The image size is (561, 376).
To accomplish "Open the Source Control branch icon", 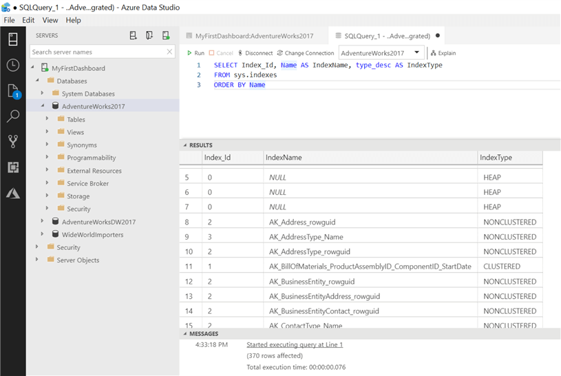I will pos(13,141).
